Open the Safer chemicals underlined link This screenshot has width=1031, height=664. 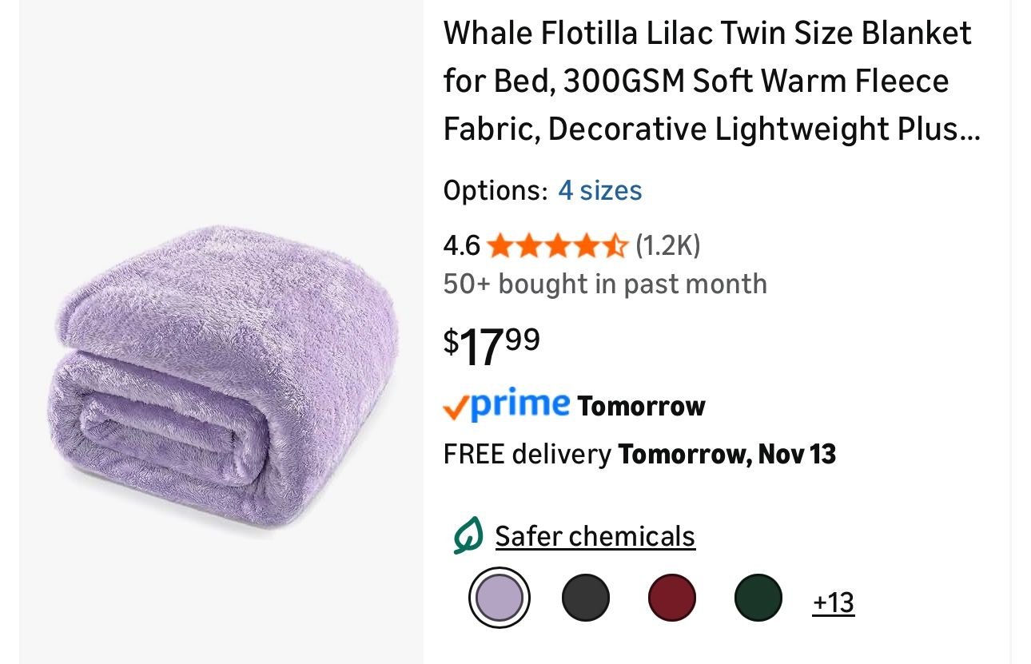[595, 535]
